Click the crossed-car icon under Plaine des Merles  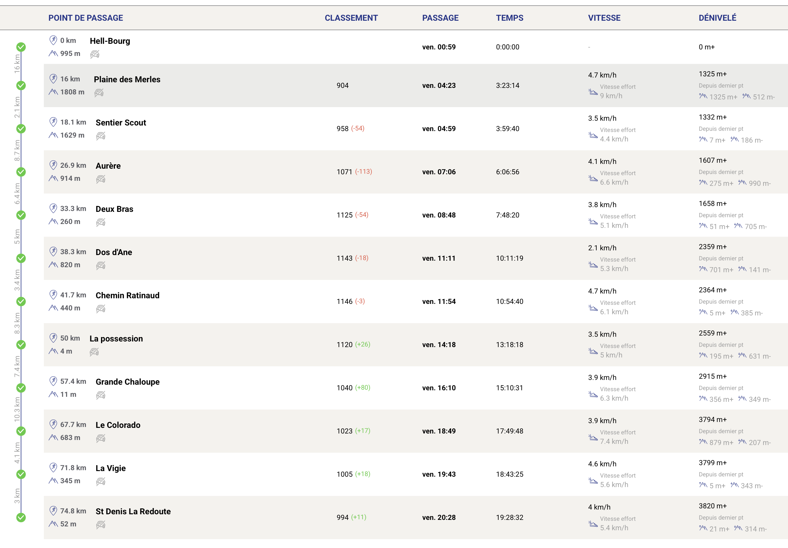99,93
